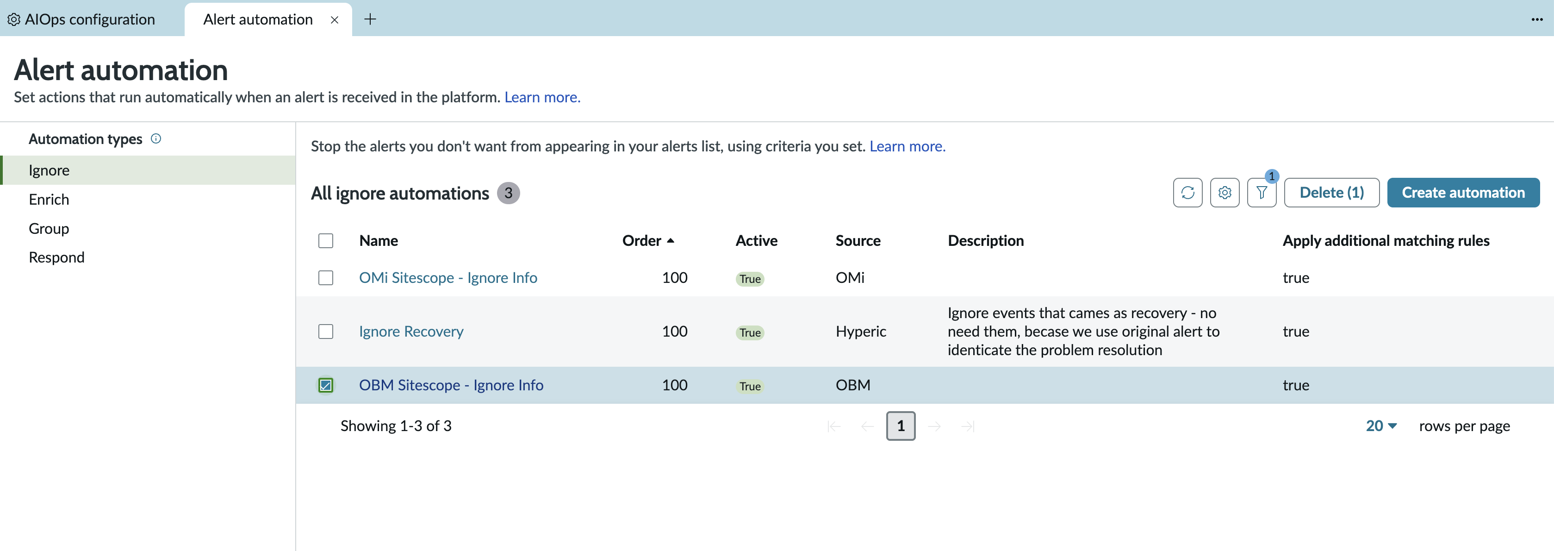Image resolution: width=1554 pixels, height=551 pixels.
Task: Go to last page arrow
Action: (x=968, y=427)
